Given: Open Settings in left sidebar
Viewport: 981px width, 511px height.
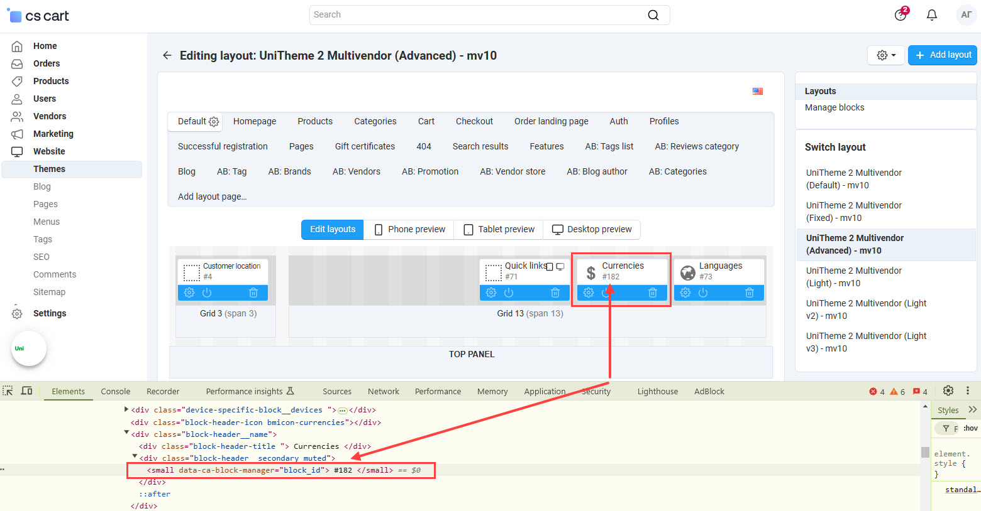Looking at the screenshot, I should (x=50, y=313).
